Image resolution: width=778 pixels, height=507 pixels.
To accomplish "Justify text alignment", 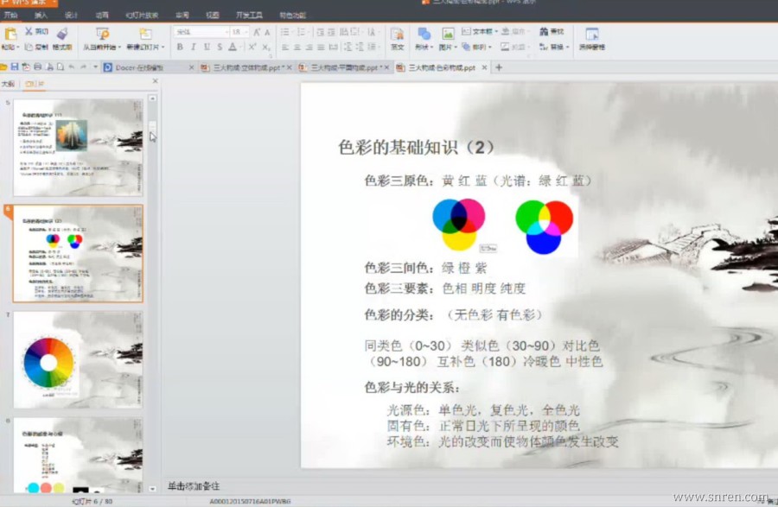I will 321,48.
